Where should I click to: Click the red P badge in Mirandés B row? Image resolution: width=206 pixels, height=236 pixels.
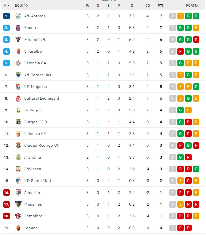click(196, 40)
